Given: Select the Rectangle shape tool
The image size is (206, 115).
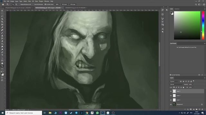Looking at the screenshot, I should pyautogui.click(x=2, y=60).
